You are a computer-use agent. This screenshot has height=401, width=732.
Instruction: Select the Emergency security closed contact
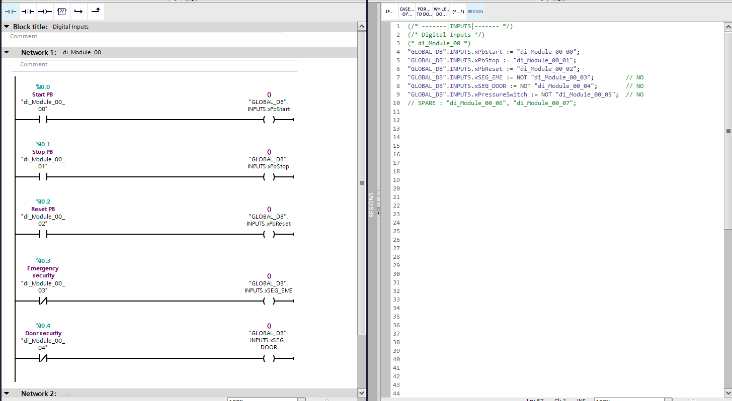point(43,302)
